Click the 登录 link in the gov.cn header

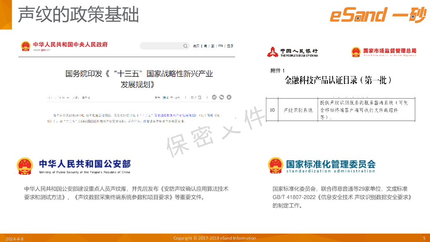[x=230, y=46]
